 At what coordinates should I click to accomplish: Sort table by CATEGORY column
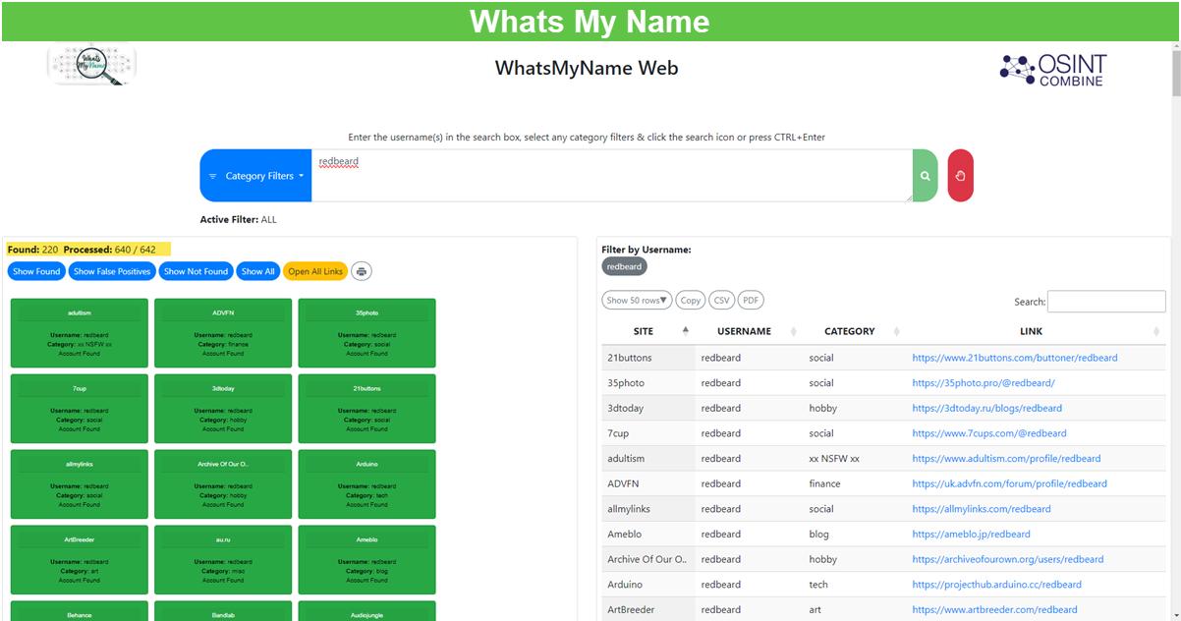855,331
